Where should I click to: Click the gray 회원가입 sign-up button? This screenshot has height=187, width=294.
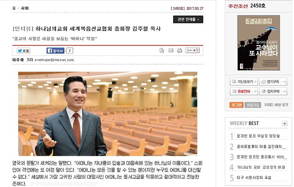(253, 105)
